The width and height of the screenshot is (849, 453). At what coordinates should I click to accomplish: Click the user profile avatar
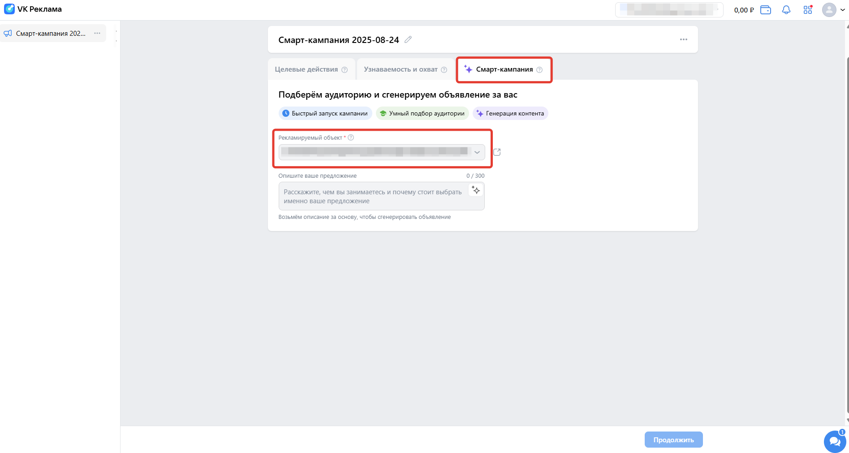click(829, 10)
